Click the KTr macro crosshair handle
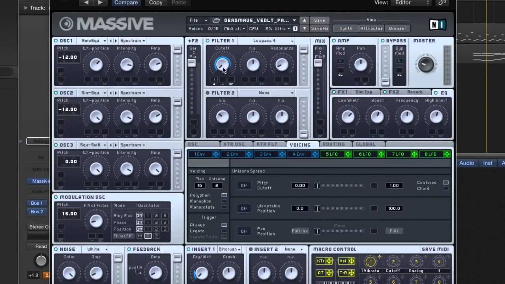The width and height of the screenshot is (505, 284). point(329,261)
